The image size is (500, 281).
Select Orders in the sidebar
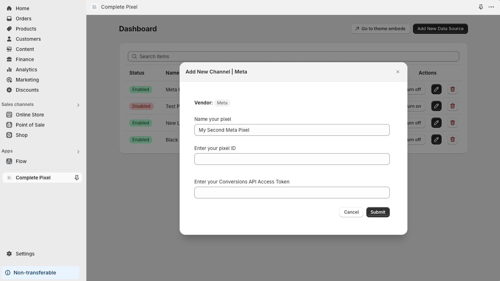23,18
